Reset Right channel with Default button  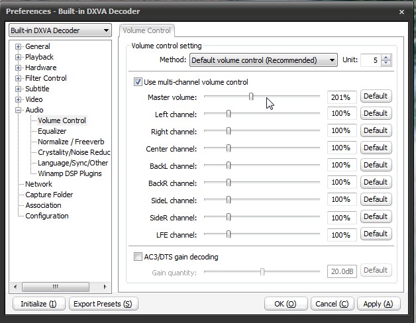click(x=376, y=131)
